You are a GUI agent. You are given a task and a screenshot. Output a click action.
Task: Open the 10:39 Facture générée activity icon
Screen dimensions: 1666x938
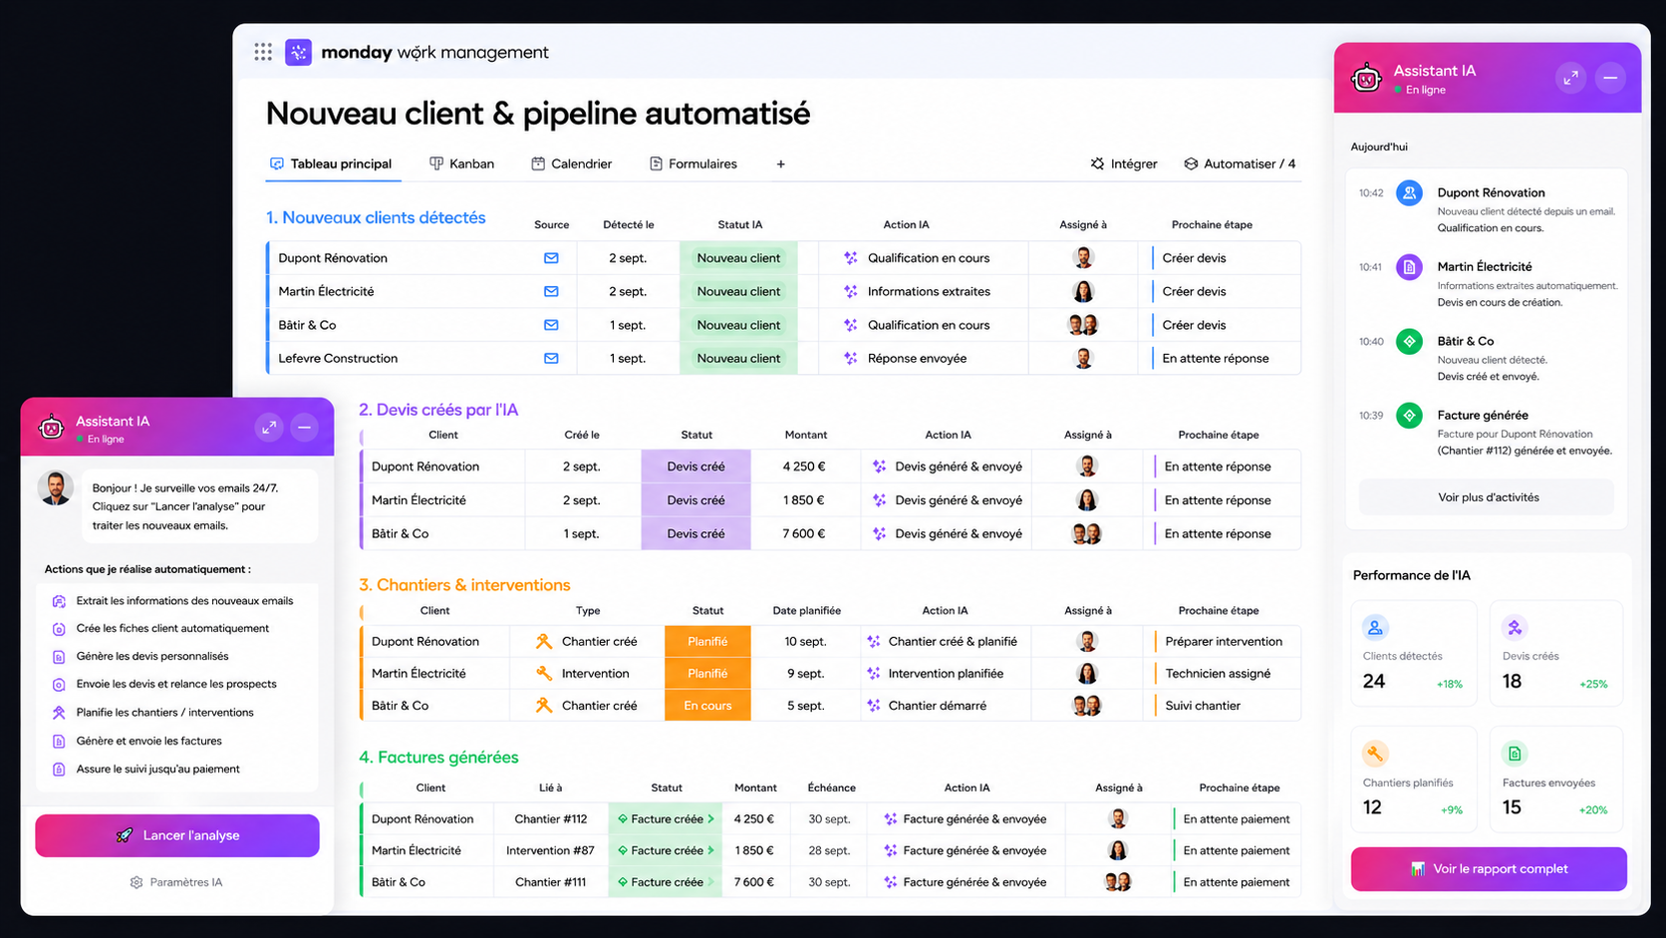pos(1409,416)
